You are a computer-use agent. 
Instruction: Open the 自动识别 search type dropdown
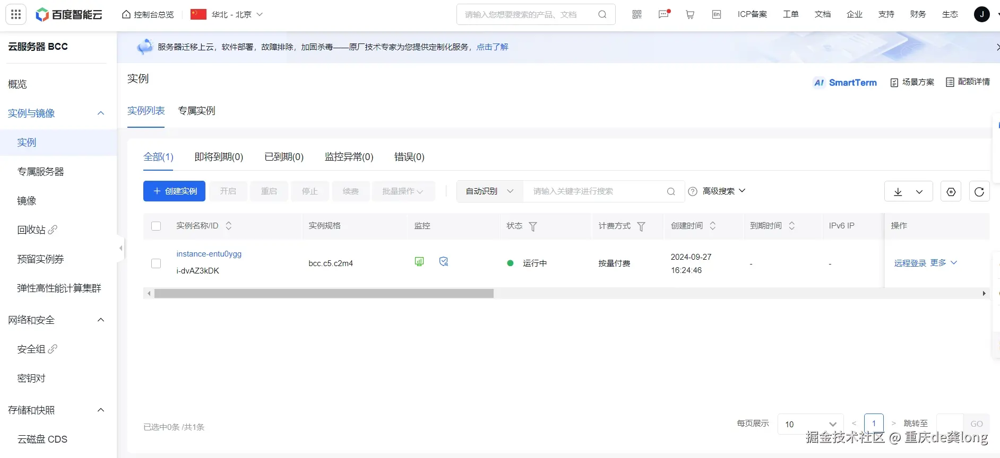(490, 191)
